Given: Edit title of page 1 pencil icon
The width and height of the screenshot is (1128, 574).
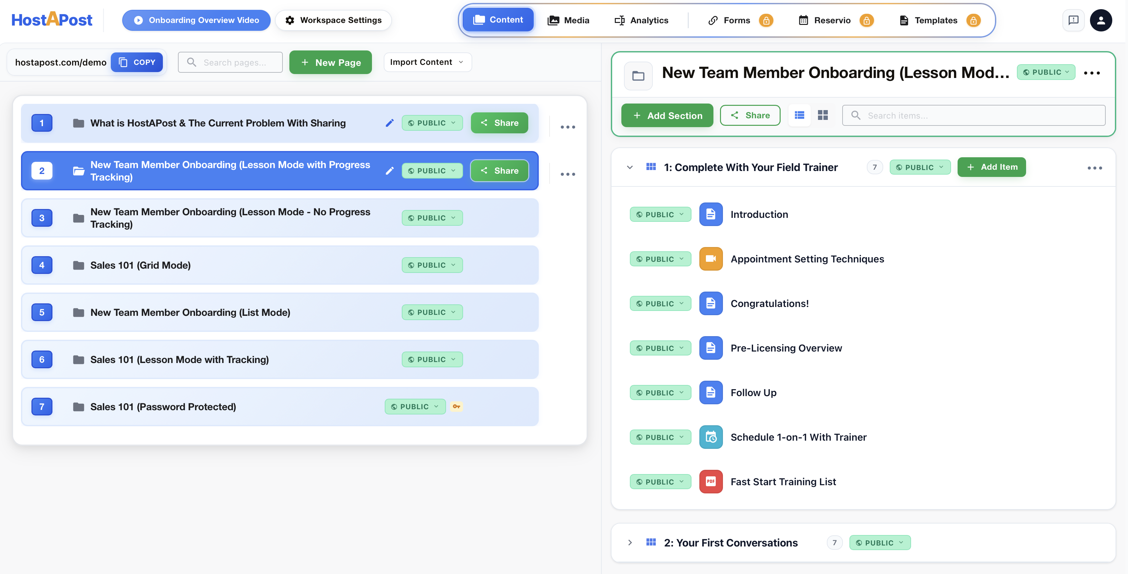Looking at the screenshot, I should pyautogui.click(x=390, y=123).
